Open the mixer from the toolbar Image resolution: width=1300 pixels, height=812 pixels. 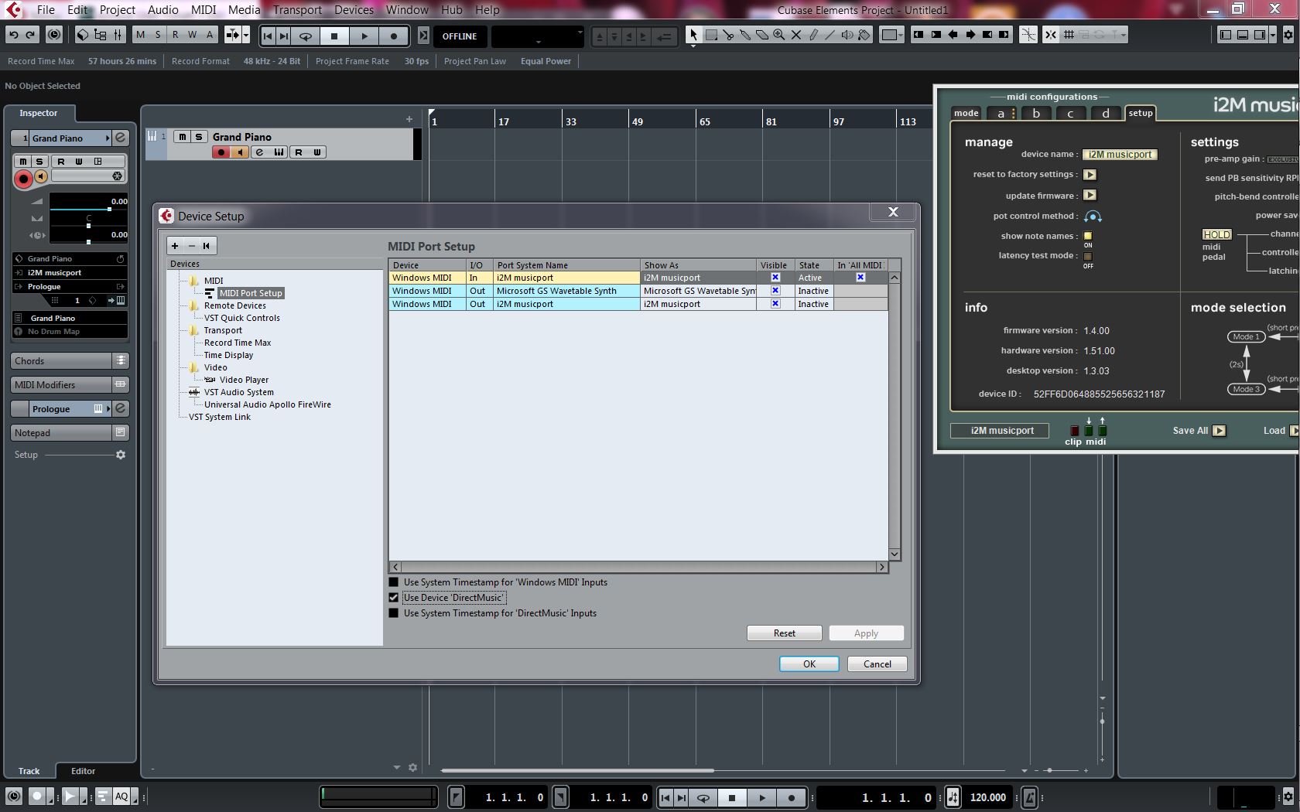click(118, 35)
